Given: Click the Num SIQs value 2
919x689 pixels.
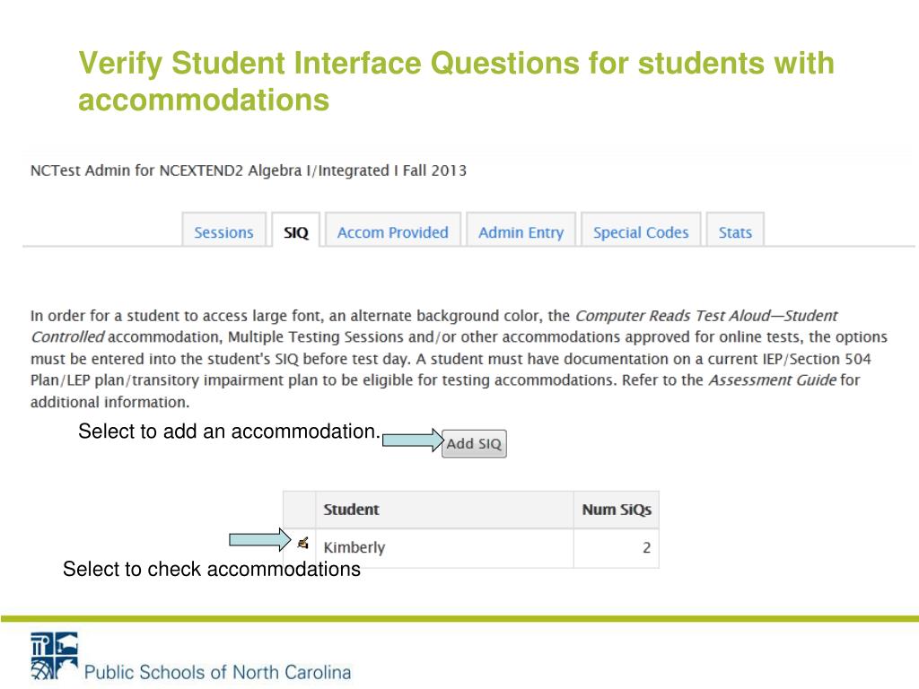Looking at the screenshot, I should (646, 548).
